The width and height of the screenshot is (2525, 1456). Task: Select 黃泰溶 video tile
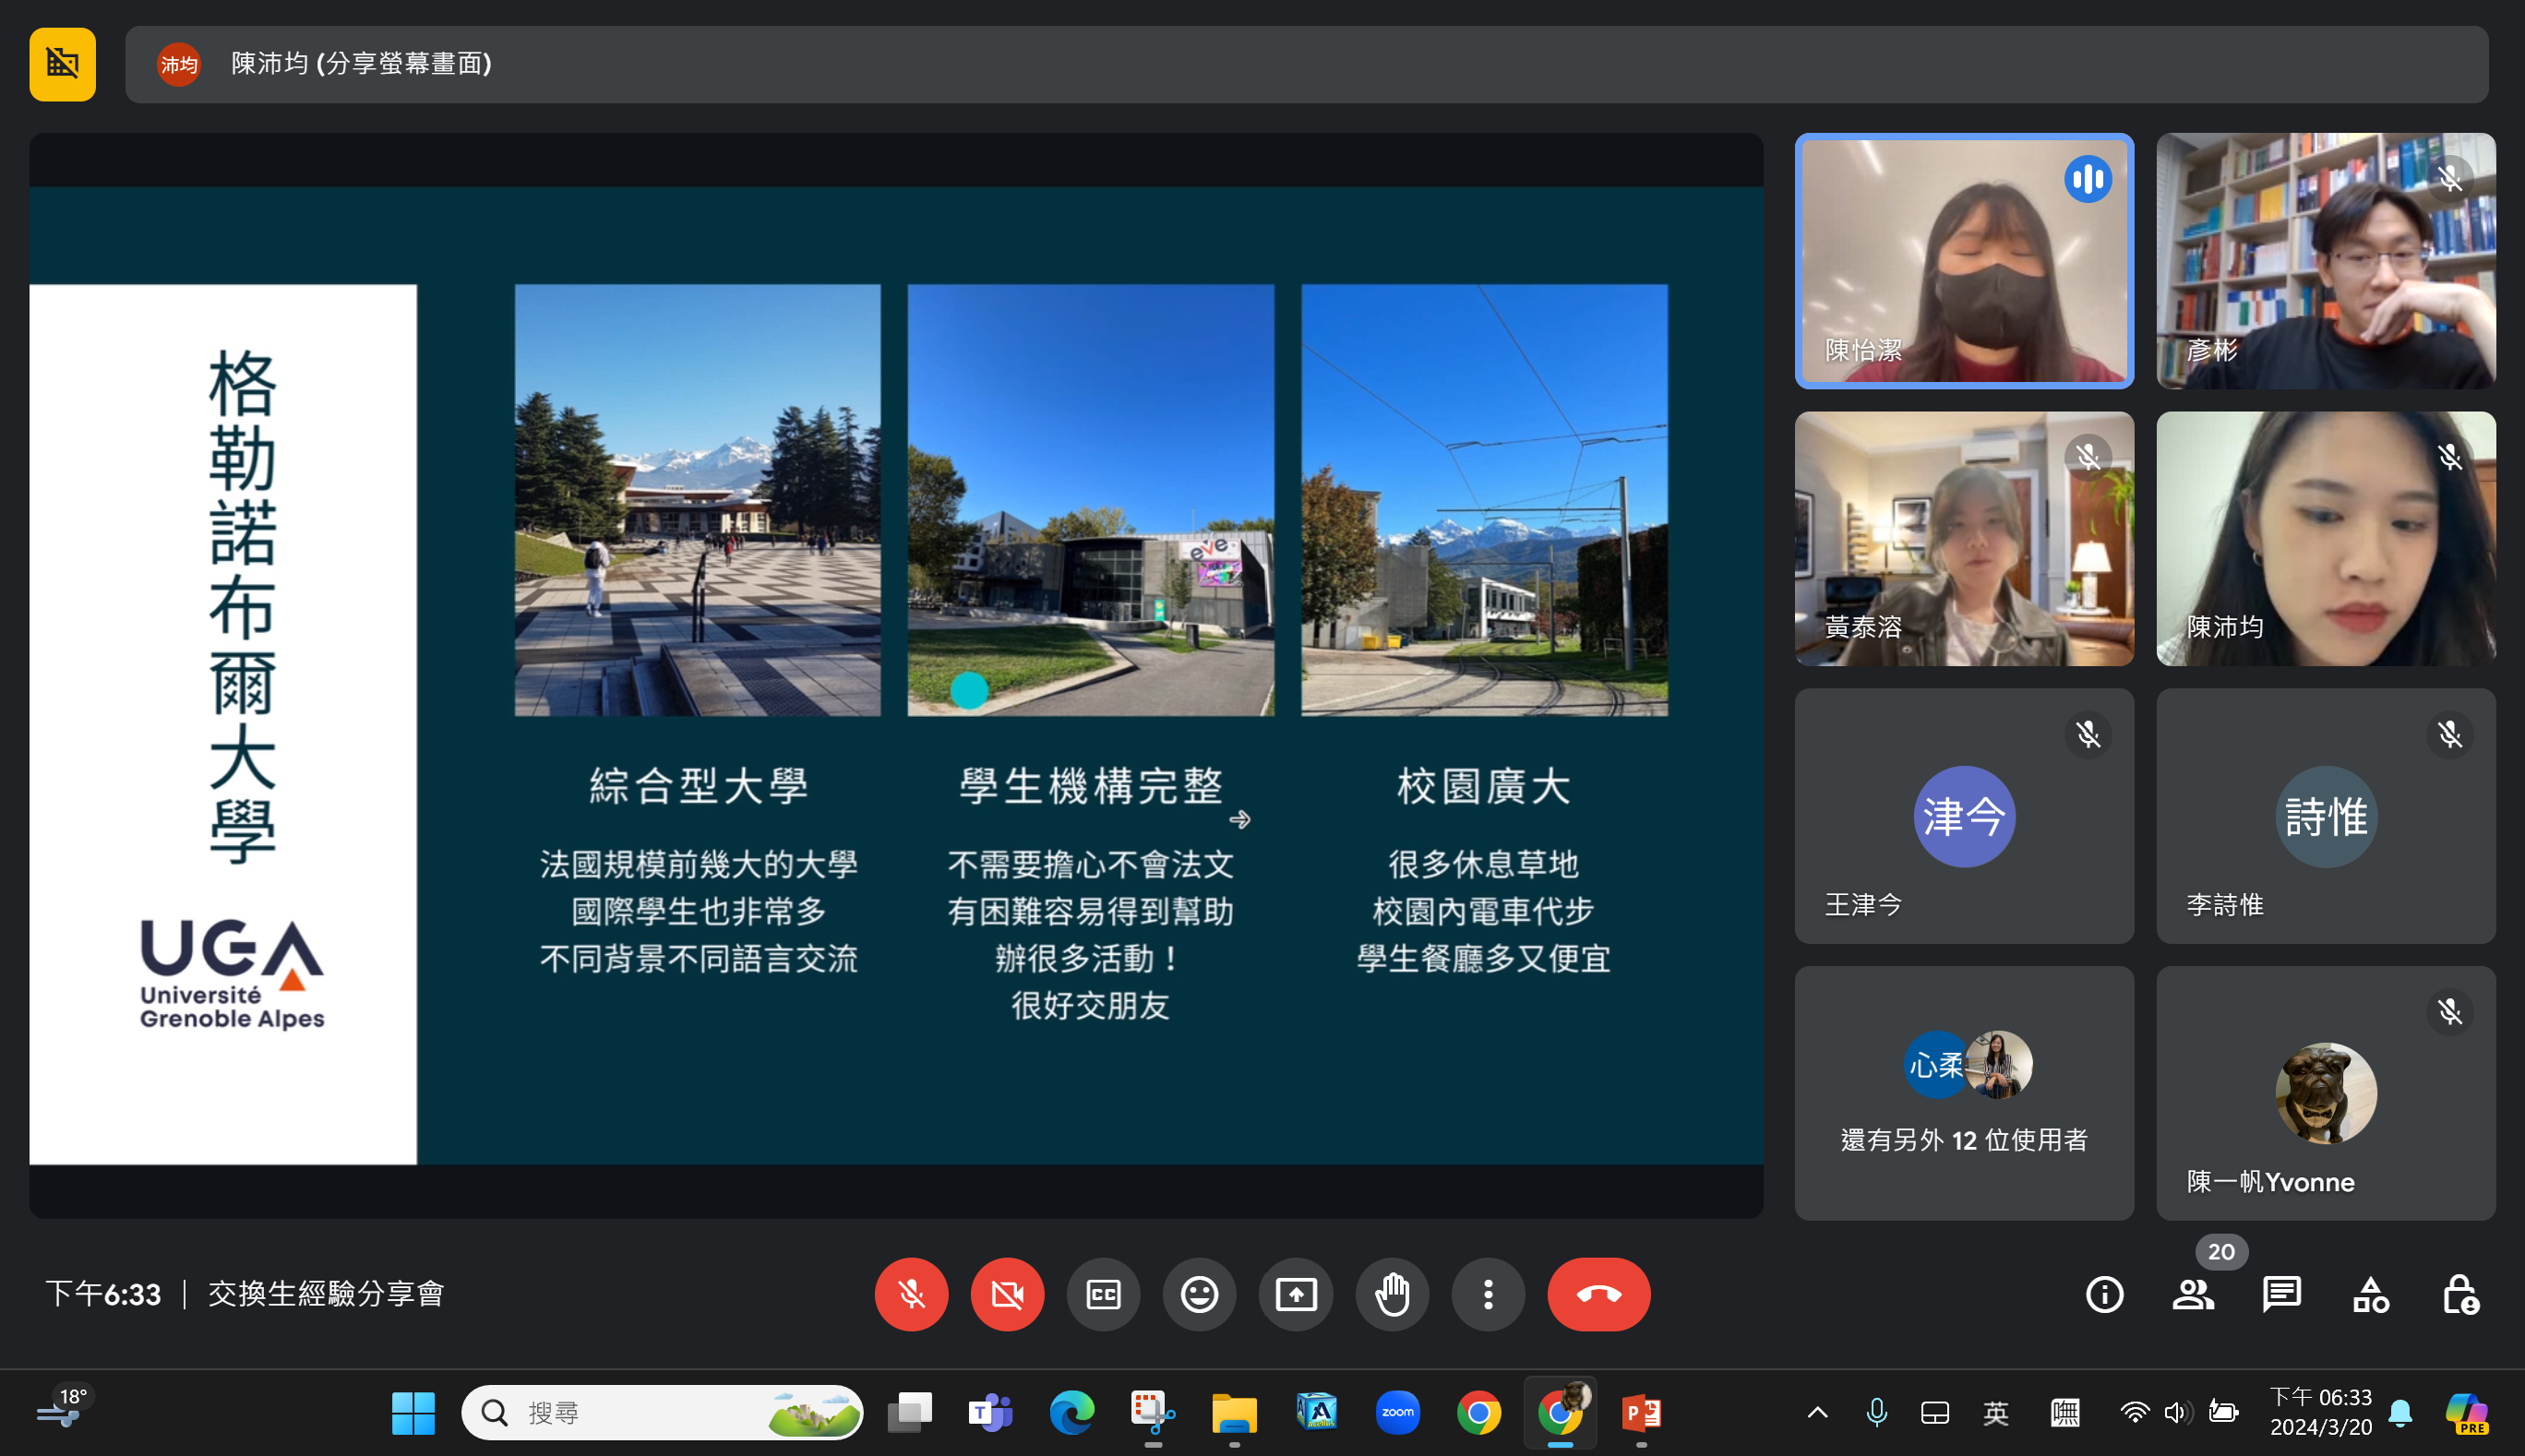(x=1964, y=538)
